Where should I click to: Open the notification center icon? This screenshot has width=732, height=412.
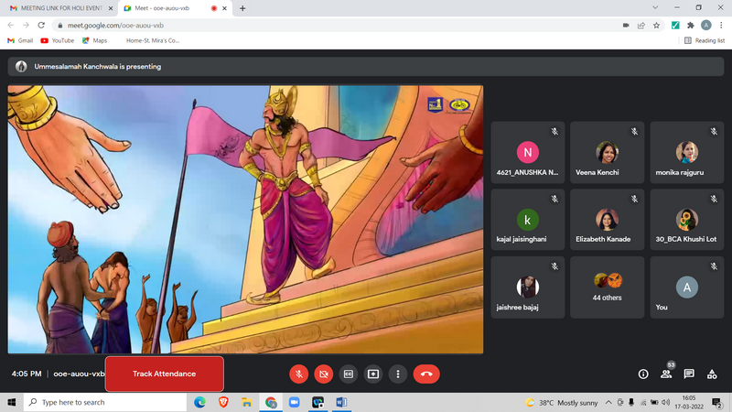[717, 402]
